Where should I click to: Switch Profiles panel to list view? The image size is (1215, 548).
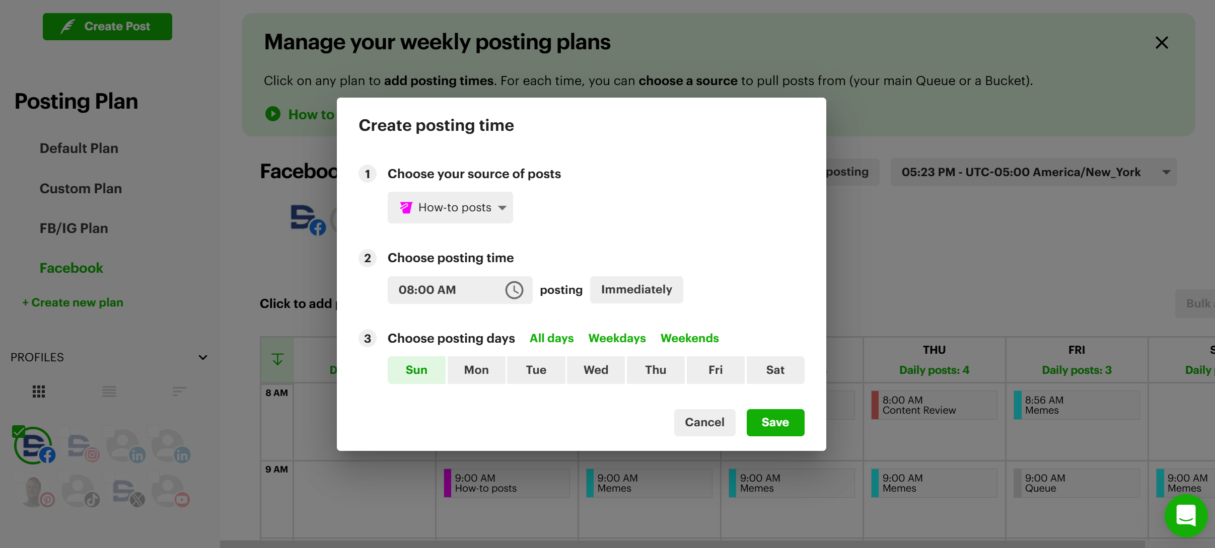109,392
